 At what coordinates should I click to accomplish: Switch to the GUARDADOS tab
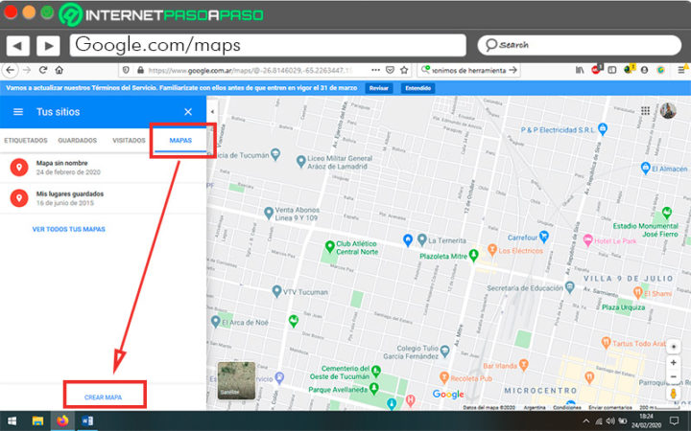pos(78,140)
